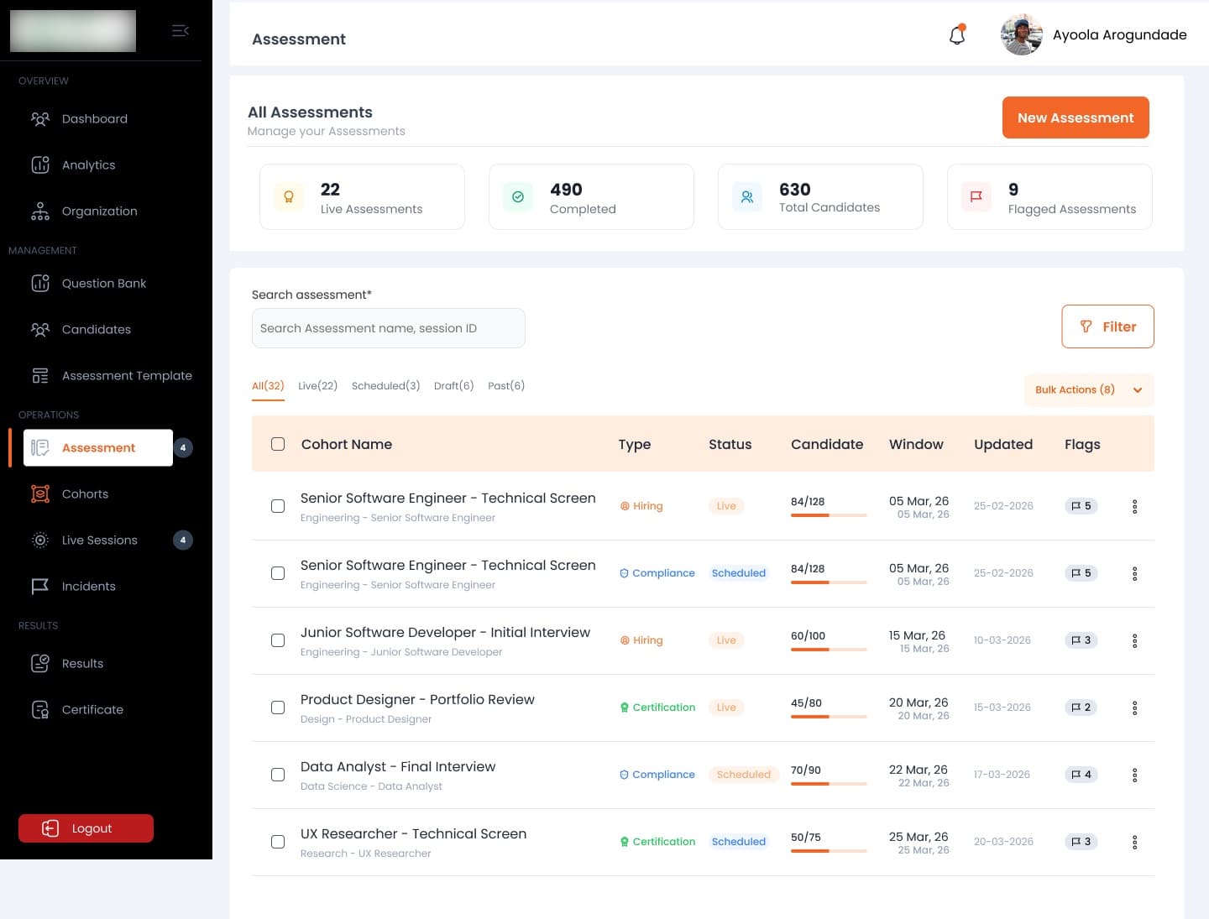Screen dimensions: 1209x919
Task: Click the 60/100 candidate progress bar
Action: click(x=829, y=650)
